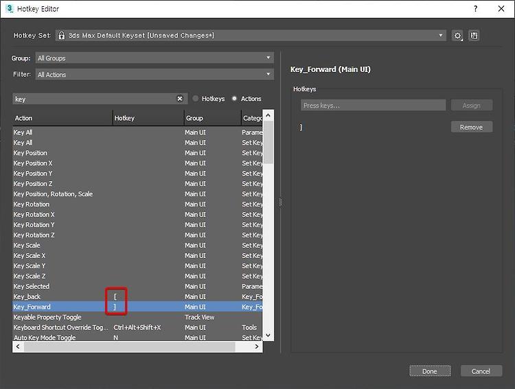Sort by the Group column header
Viewport: 515px width, 389px height.
212,118
